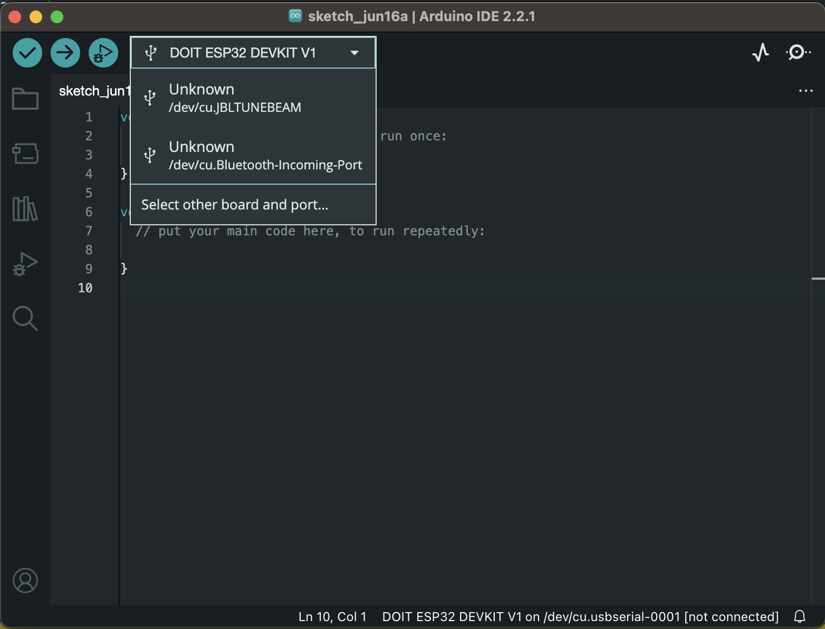
Task: Open the Search sidebar panel
Action: [25, 318]
